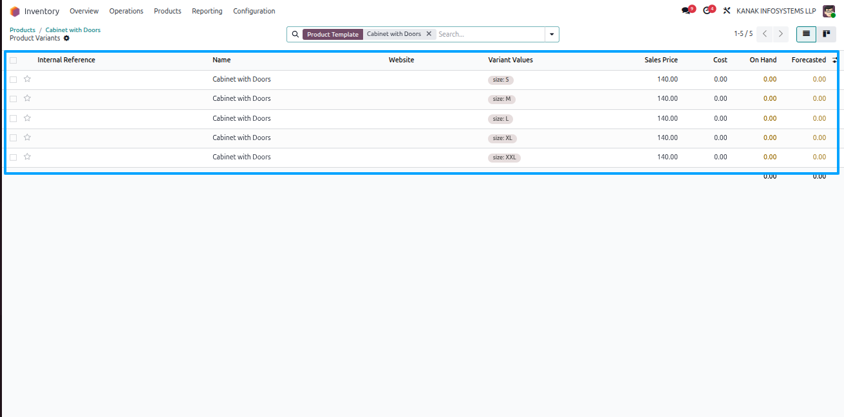Sort by Internal Reference column

(x=66, y=60)
